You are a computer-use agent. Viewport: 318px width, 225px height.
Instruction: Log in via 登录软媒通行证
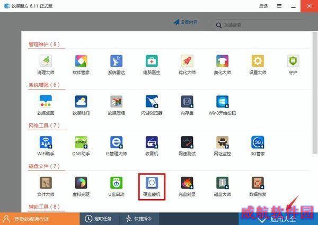(x=40, y=219)
